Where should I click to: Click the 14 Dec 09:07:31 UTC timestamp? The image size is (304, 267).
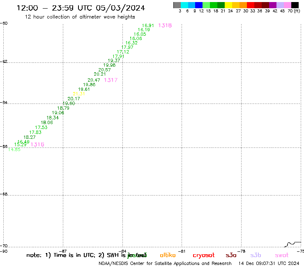(269, 264)
